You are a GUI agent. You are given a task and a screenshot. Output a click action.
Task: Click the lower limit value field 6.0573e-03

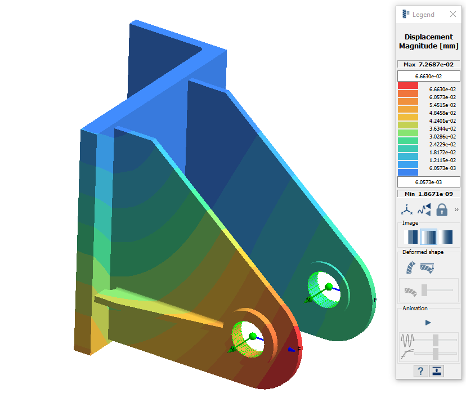coord(428,182)
